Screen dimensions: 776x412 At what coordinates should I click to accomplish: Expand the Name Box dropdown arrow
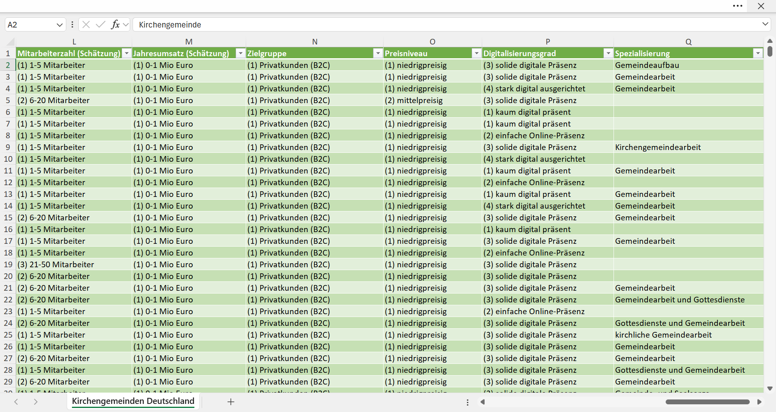(60, 25)
